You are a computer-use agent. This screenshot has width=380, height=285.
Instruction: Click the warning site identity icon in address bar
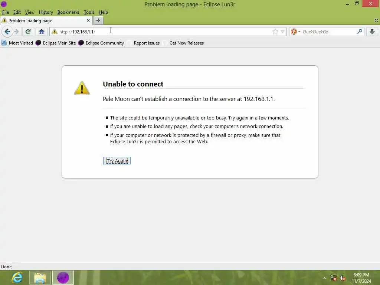tap(55, 32)
